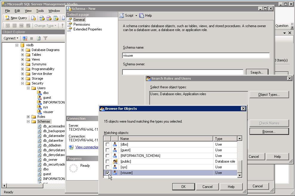Click Help in Browse for Objects dialog
This screenshot has width=295, height=196.
pos(231,187)
